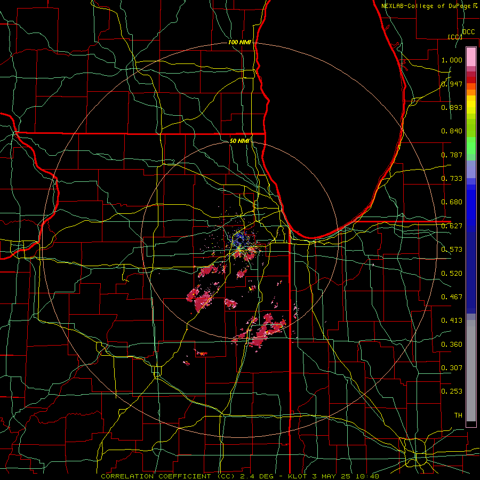The image size is (480, 480).
Task: Click the 0.787 scale value
Action: point(452,155)
